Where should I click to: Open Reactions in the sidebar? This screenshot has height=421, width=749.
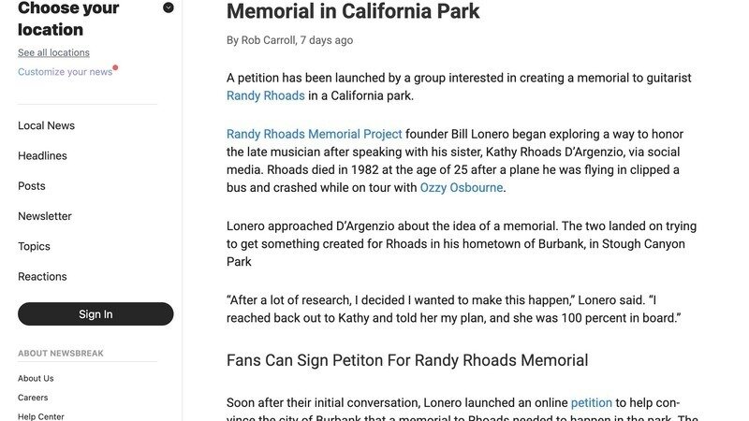[x=42, y=276]
